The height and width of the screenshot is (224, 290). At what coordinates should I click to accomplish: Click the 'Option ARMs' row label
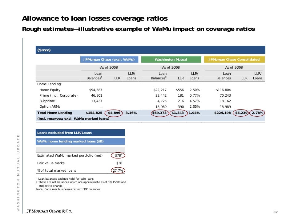pyautogui.click(x=50, y=106)
